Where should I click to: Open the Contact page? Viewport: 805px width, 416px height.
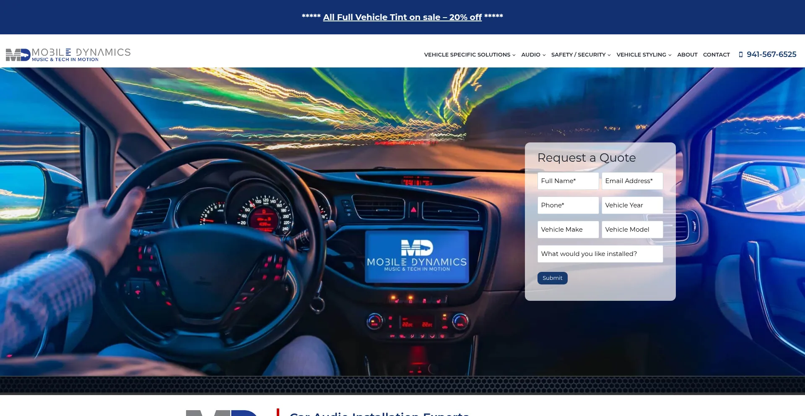click(x=716, y=55)
